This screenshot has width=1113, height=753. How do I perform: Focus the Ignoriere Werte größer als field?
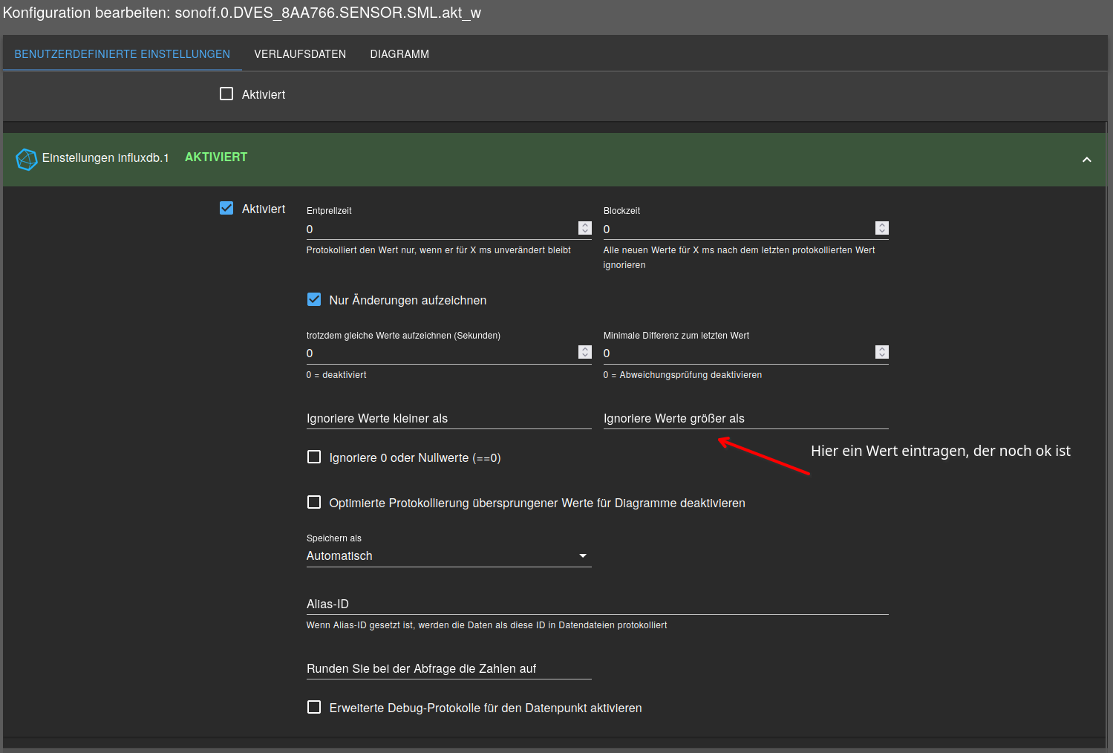[746, 419]
